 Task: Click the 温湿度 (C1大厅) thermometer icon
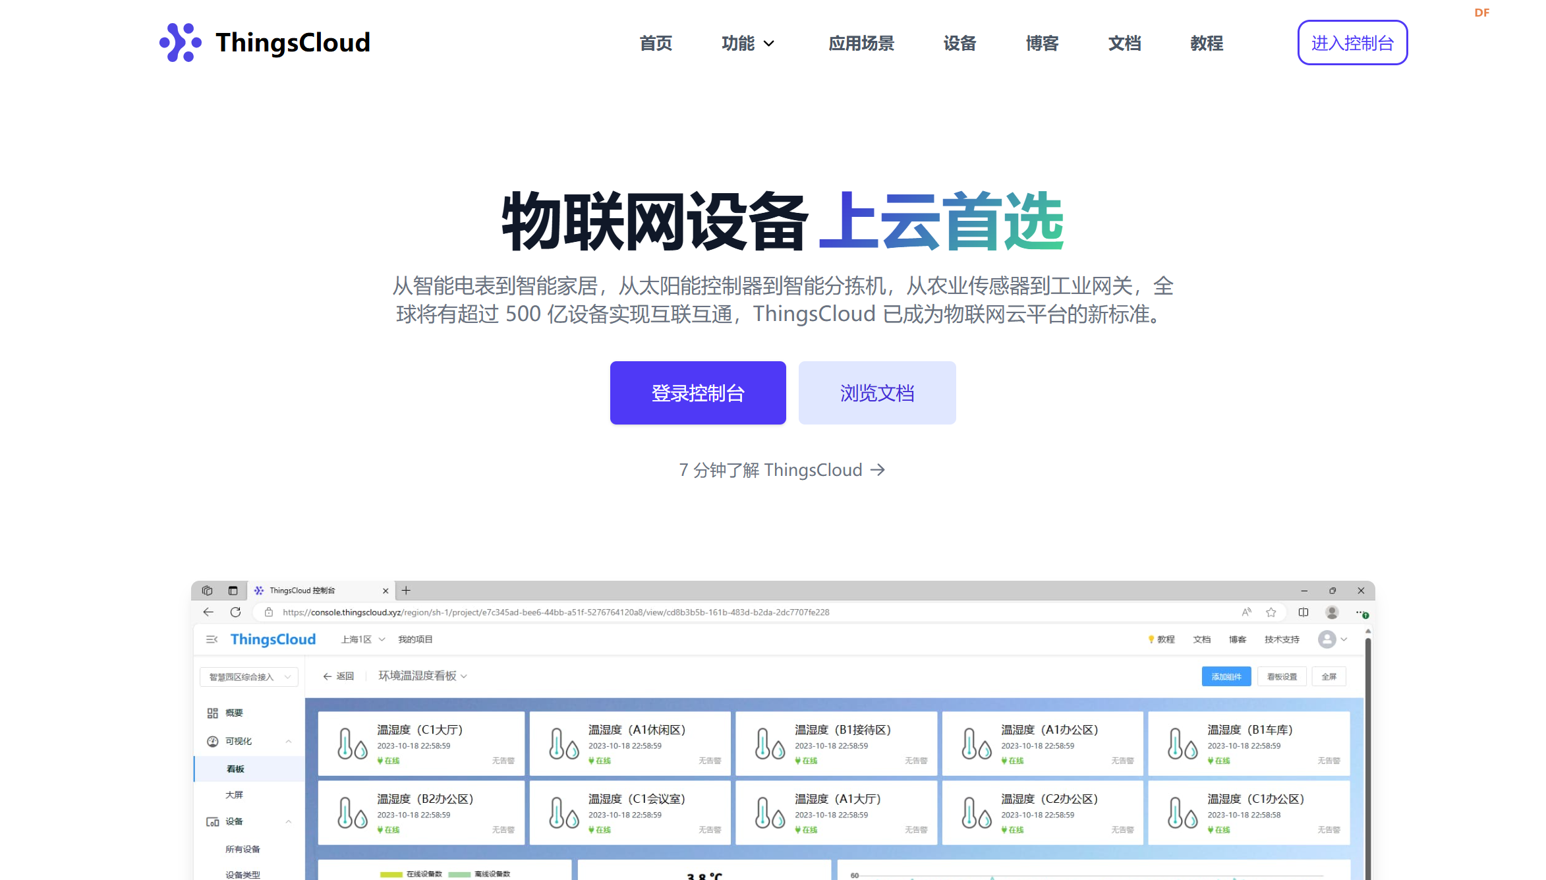point(352,744)
